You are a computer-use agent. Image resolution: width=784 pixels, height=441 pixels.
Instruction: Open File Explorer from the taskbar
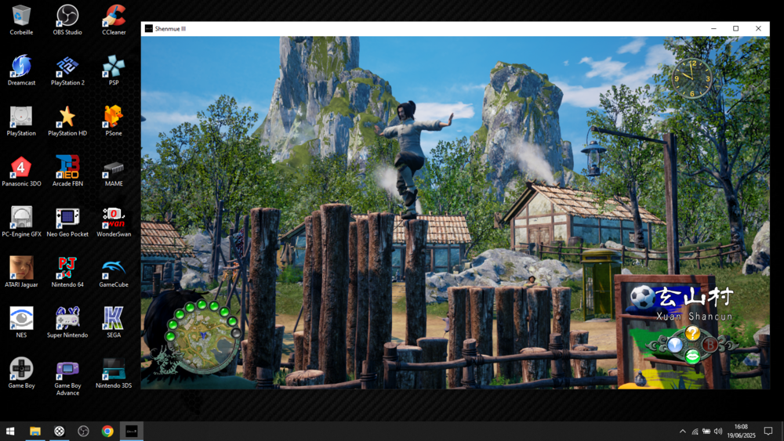35,431
